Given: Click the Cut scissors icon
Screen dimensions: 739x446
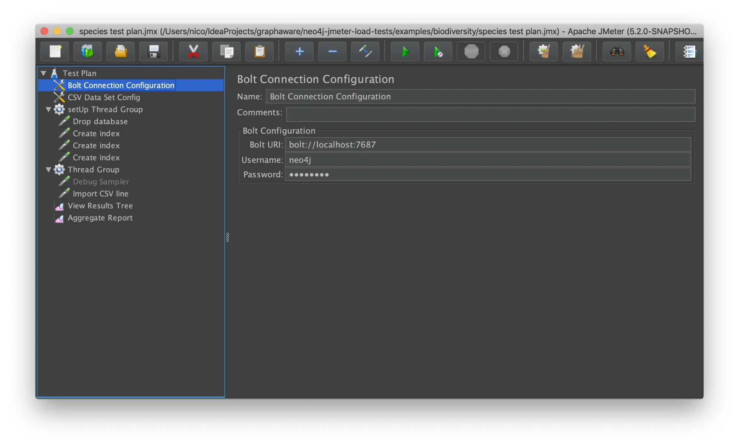Looking at the screenshot, I should click(x=193, y=51).
